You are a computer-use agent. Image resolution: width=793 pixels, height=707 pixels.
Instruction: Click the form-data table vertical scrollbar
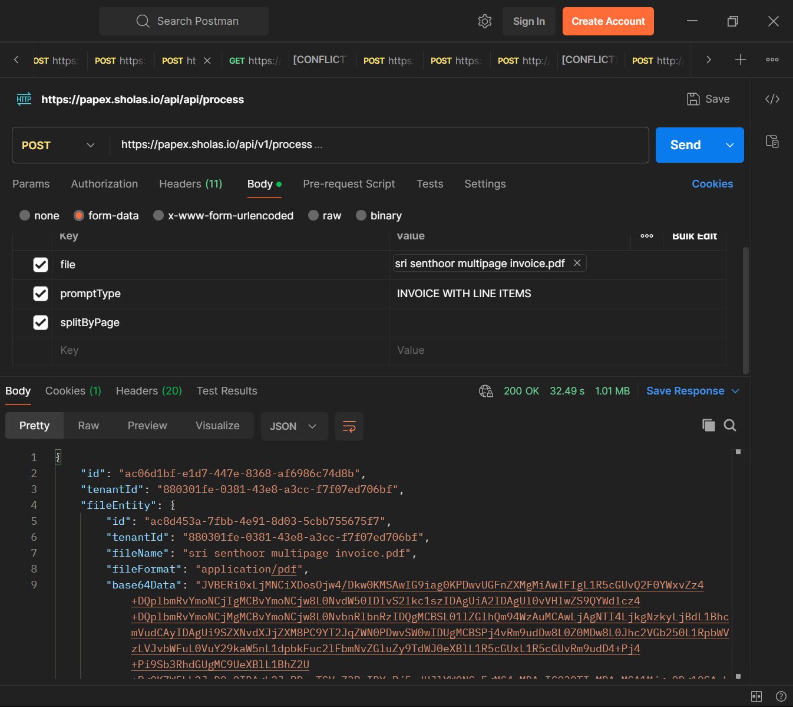[746, 311]
